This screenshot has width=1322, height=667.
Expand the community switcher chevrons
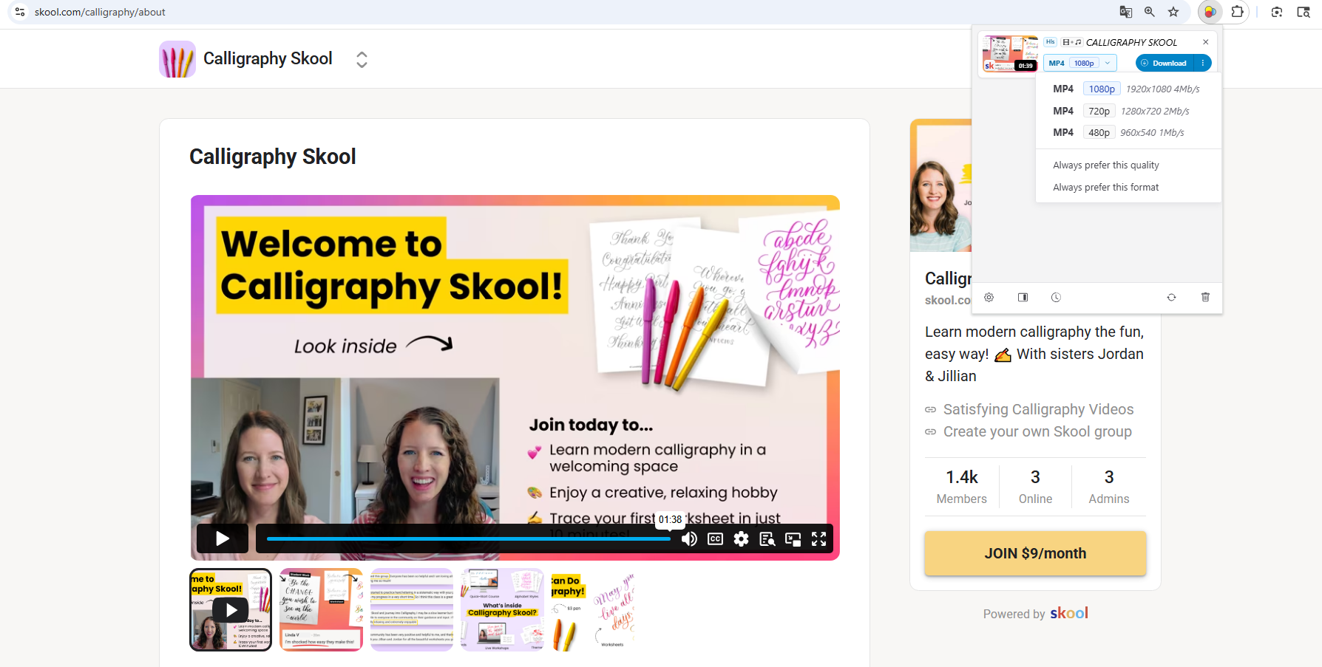(362, 59)
